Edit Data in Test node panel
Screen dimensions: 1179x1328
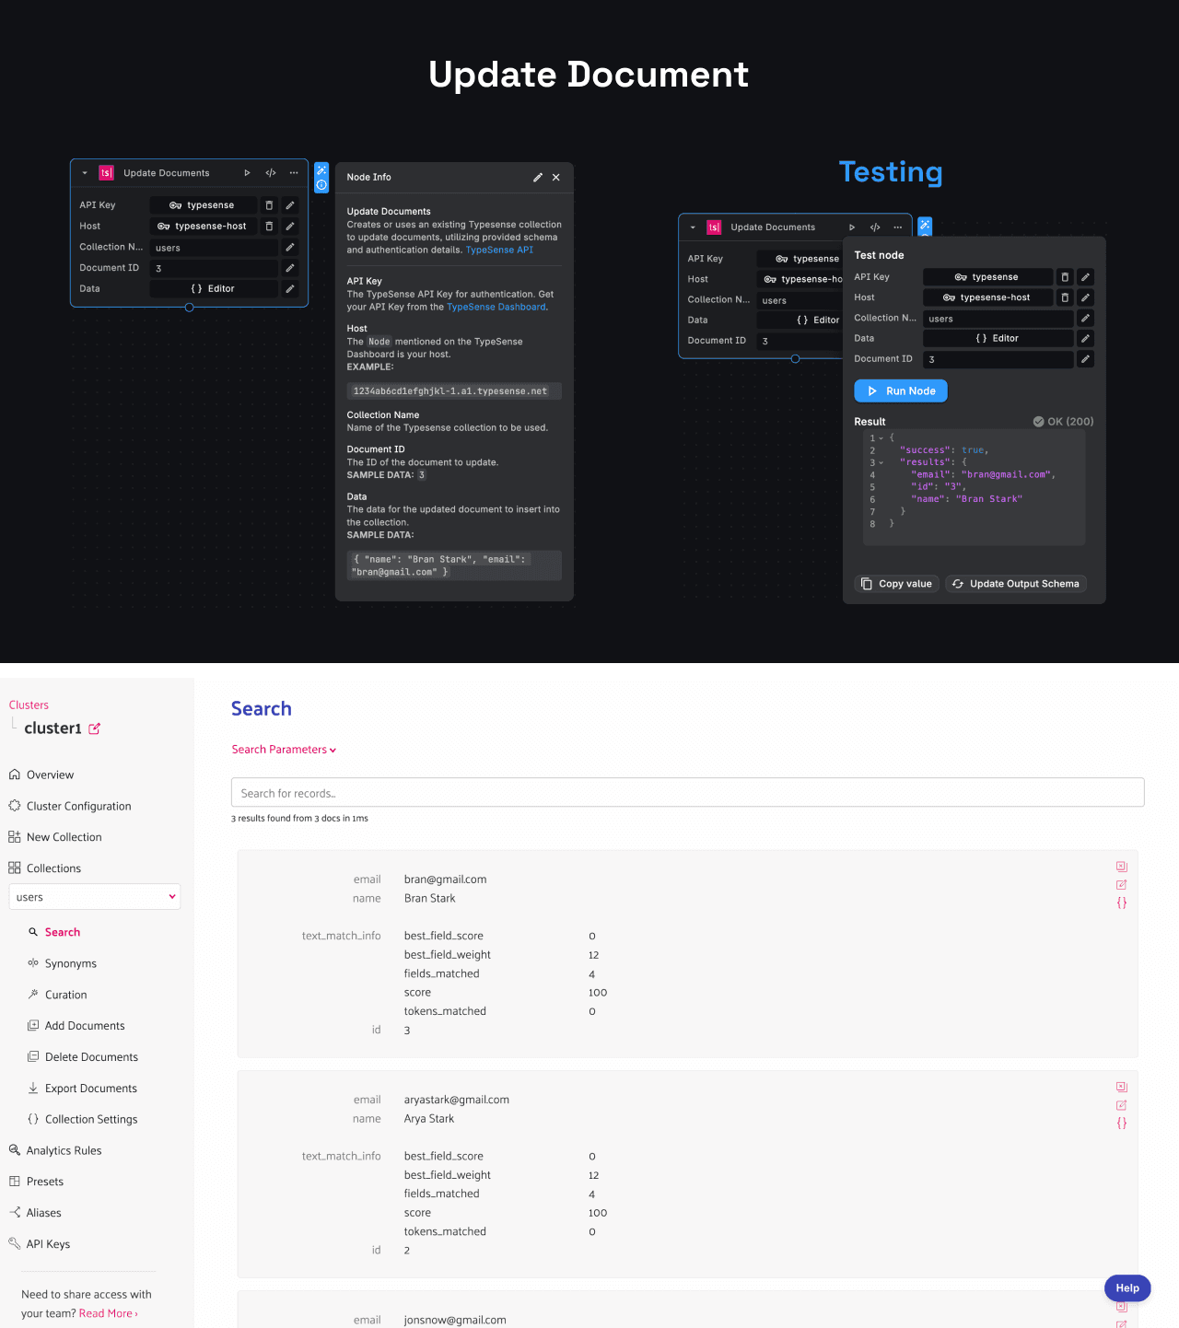pyautogui.click(x=1086, y=339)
